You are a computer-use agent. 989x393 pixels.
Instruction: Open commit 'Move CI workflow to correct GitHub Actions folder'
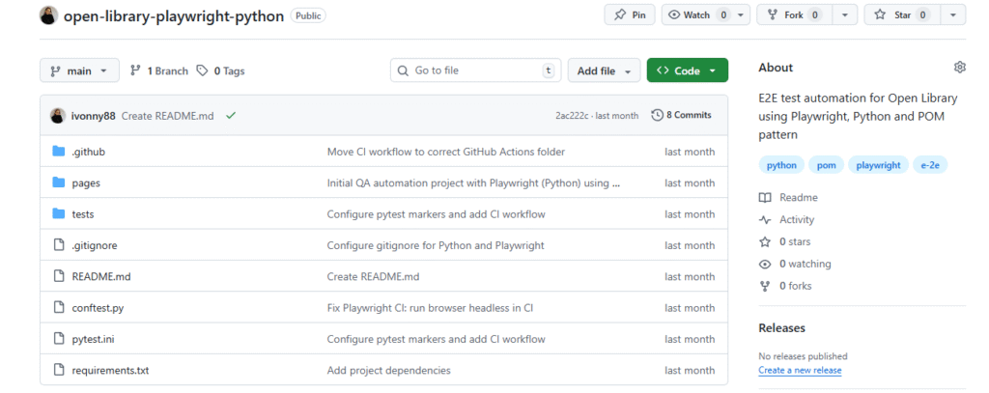pyautogui.click(x=446, y=152)
